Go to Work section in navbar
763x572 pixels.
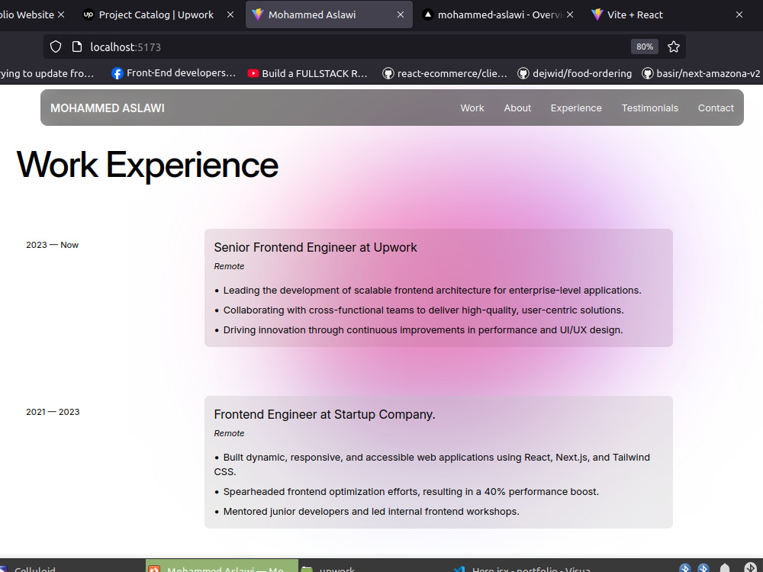pyautogui.click(x=472, y=108)
